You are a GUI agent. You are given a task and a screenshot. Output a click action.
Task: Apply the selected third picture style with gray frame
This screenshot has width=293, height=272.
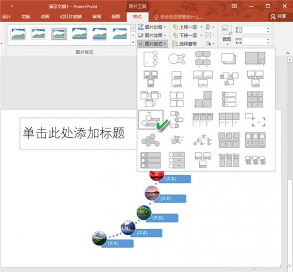click(x=59, y=33)
